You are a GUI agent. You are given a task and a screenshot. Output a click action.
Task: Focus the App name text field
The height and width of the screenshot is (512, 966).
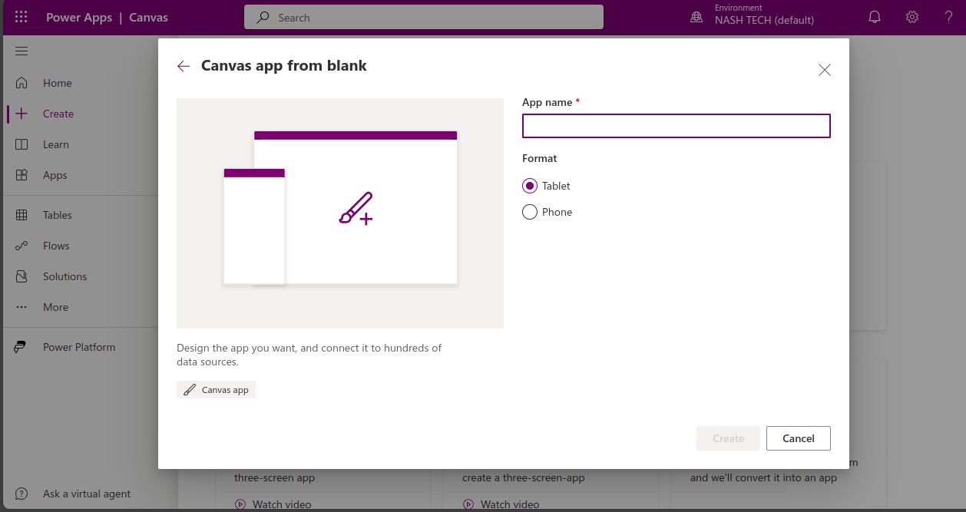coord(676,126)
